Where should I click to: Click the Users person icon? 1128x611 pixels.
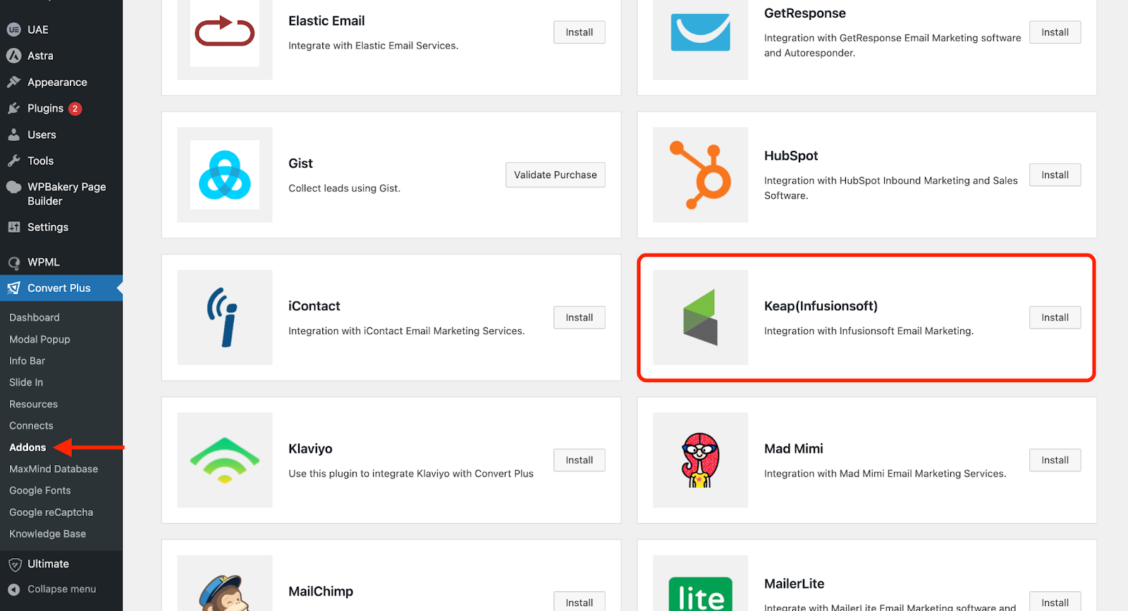pos(13,135)
